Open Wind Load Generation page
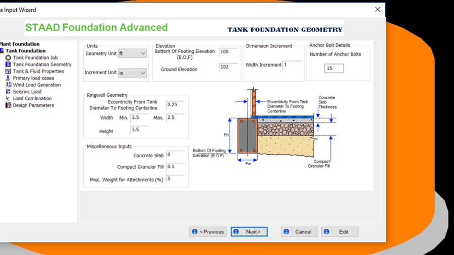This screenshot has height=255, width=454. point(37,85)
